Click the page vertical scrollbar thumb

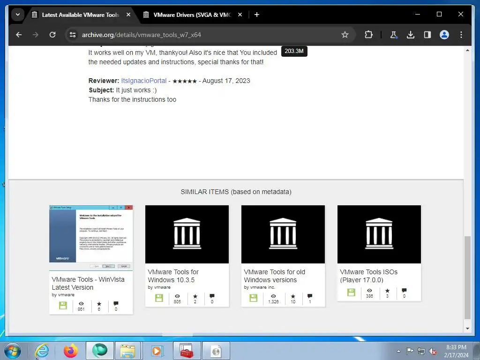click(x=467, y=277)
